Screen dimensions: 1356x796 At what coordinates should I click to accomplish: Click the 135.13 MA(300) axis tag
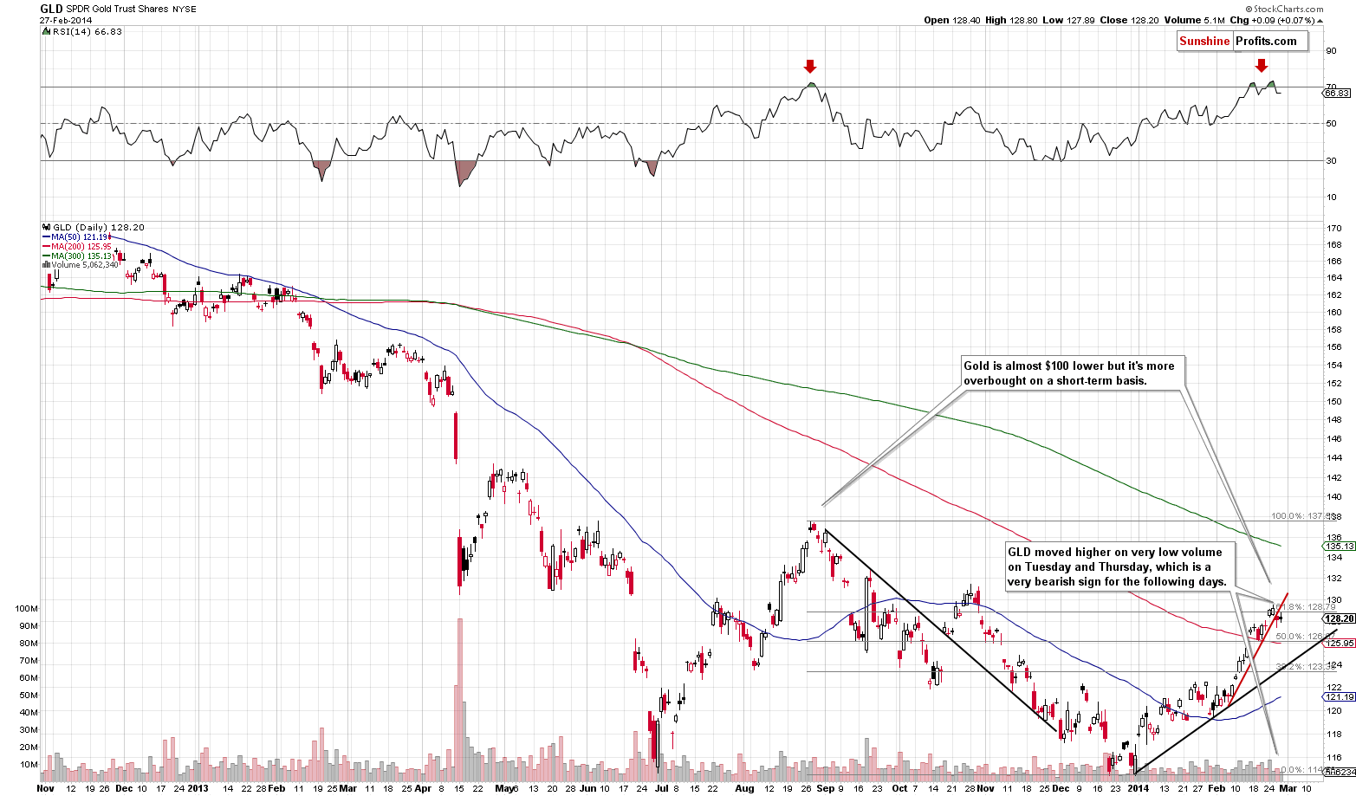[1339, 546]
